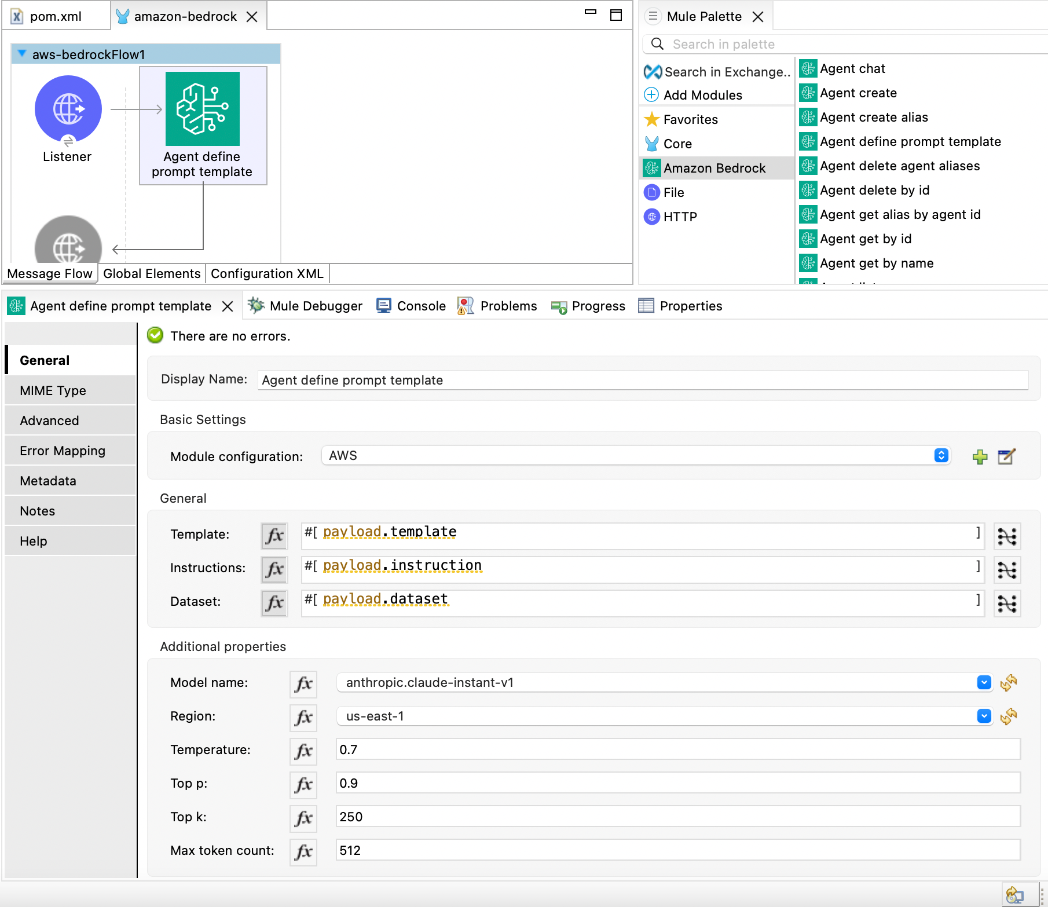Focus the Search in palette field
Viewport: 1048px width, 907px height.
coord(845,44)
